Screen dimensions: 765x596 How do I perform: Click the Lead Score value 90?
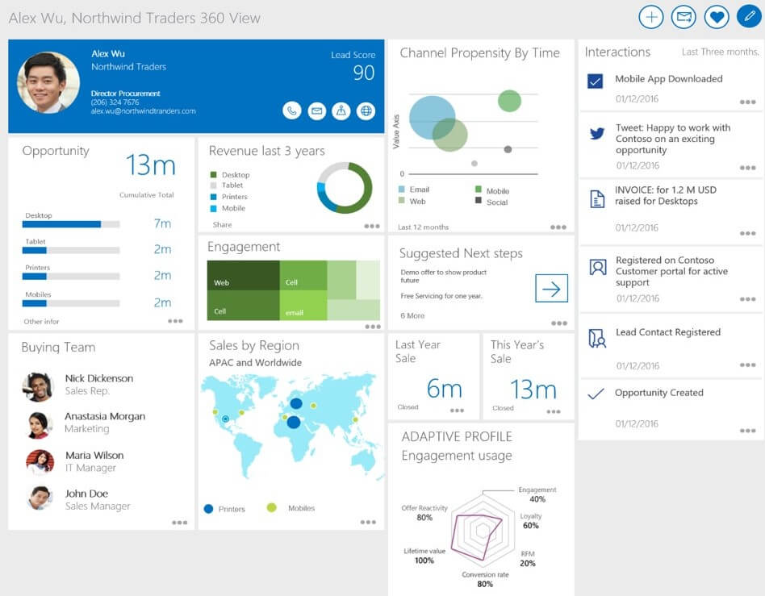tap(364, 73)
